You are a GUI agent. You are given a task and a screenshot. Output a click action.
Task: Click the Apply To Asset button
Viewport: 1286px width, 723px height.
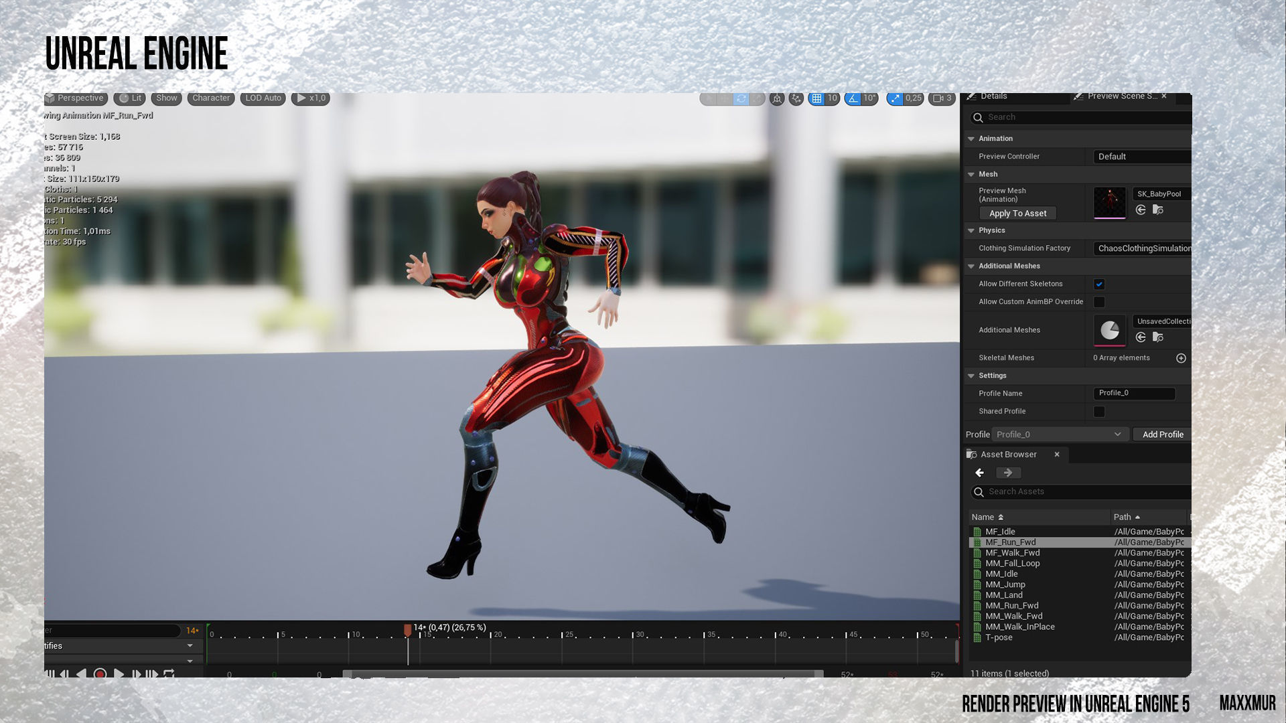(1018, 214)
